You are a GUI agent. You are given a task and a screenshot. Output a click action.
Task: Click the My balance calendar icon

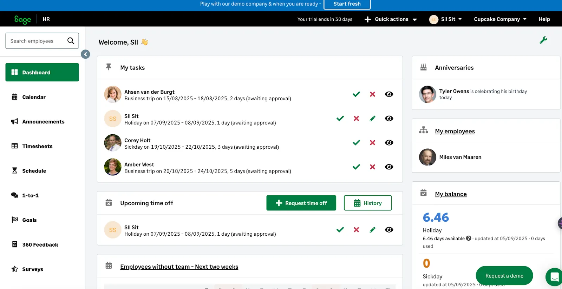coord(423,193)
